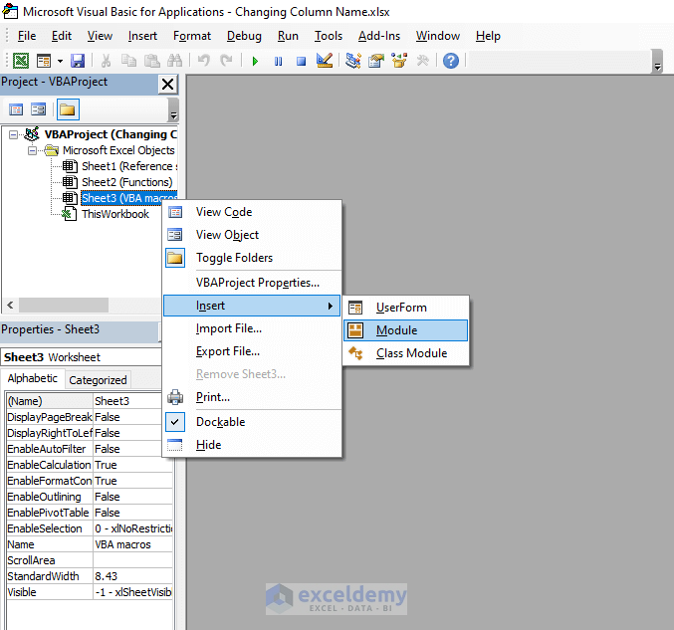Click the Reset stop icon

click(x=301, y=61)
